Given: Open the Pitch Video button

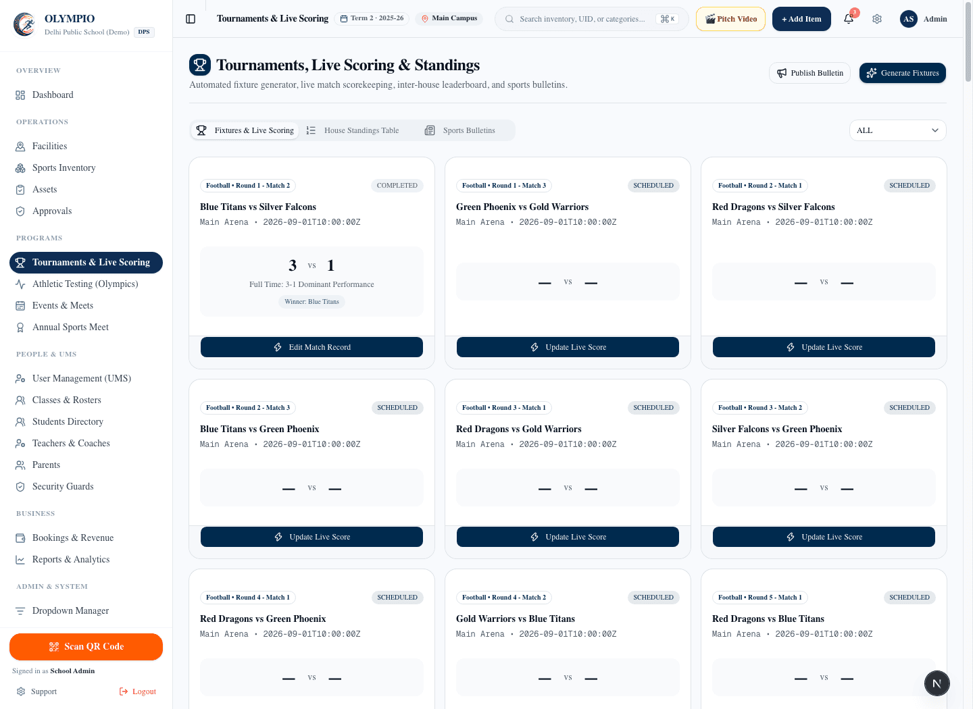Looking at the screenshot, I should click(x=731, y=19).
